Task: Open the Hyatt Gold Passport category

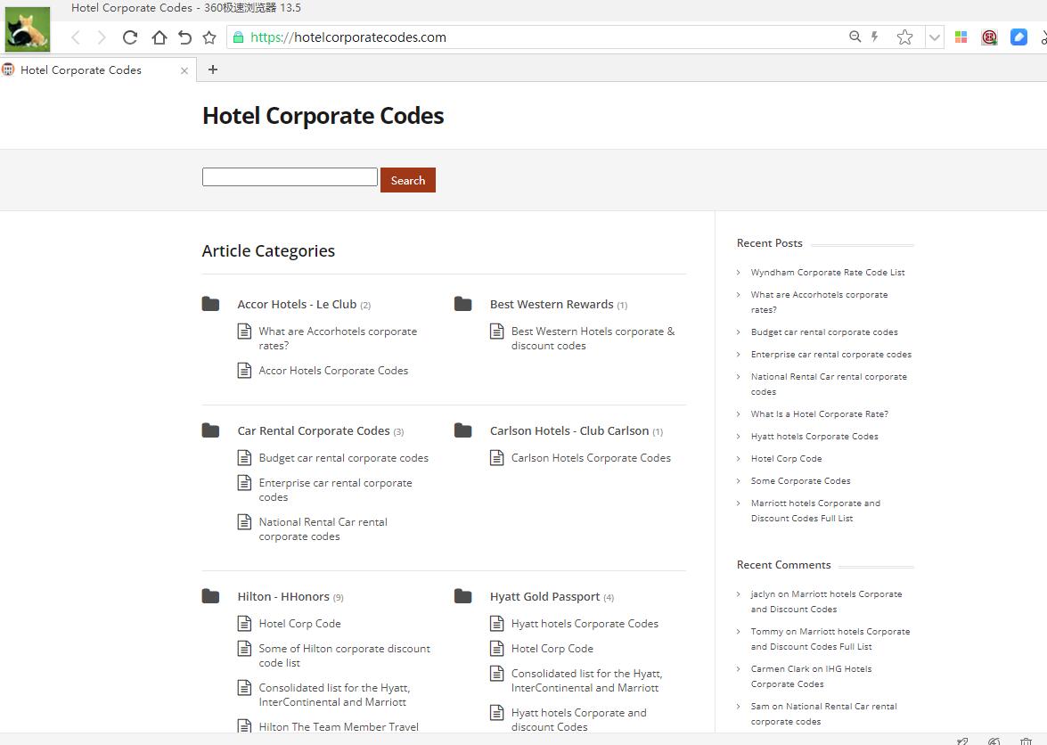Action: [544, 597]
